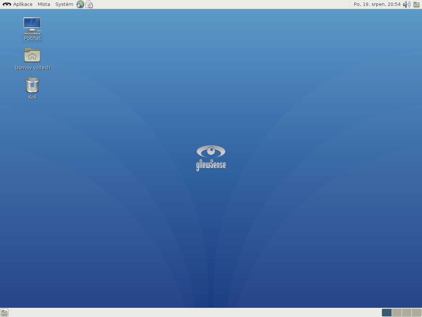Switch to the fourth workspace
The image size is (422, 317).
click(417, 313)
